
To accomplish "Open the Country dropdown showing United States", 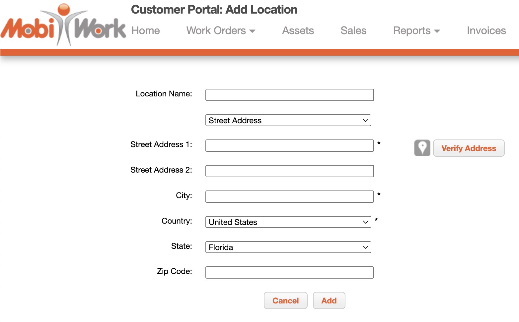I will click(x=288, y=222).
